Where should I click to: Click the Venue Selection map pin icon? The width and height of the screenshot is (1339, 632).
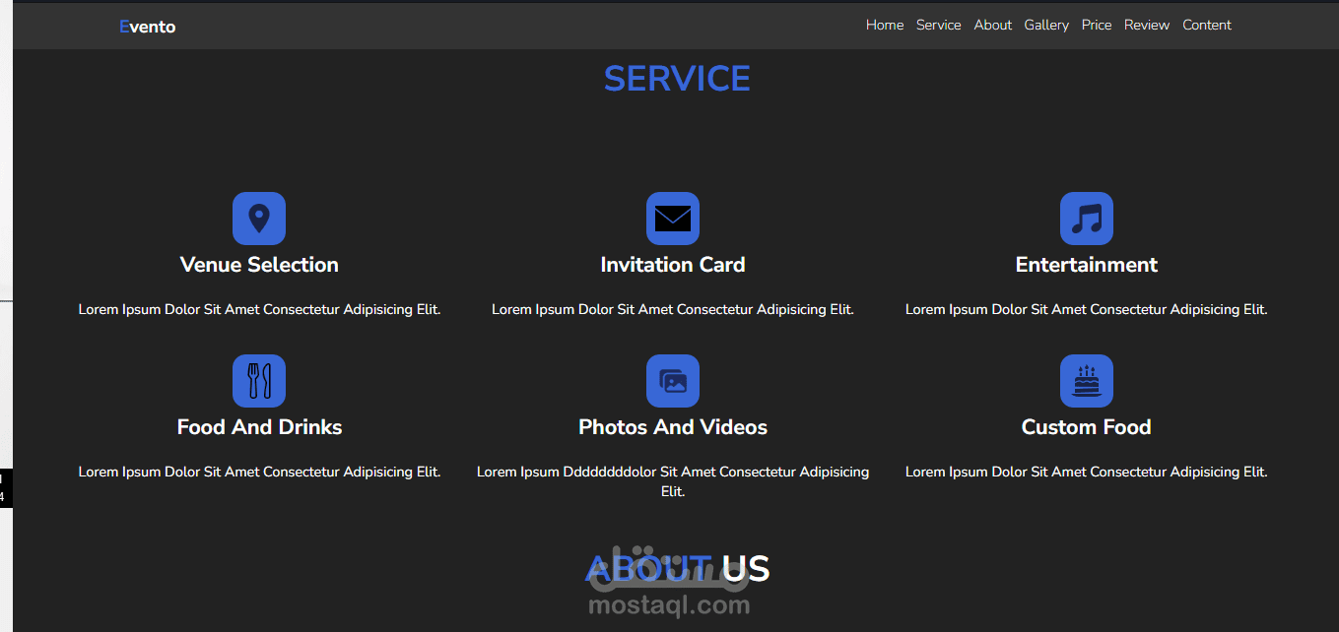(x=259, y=219)
